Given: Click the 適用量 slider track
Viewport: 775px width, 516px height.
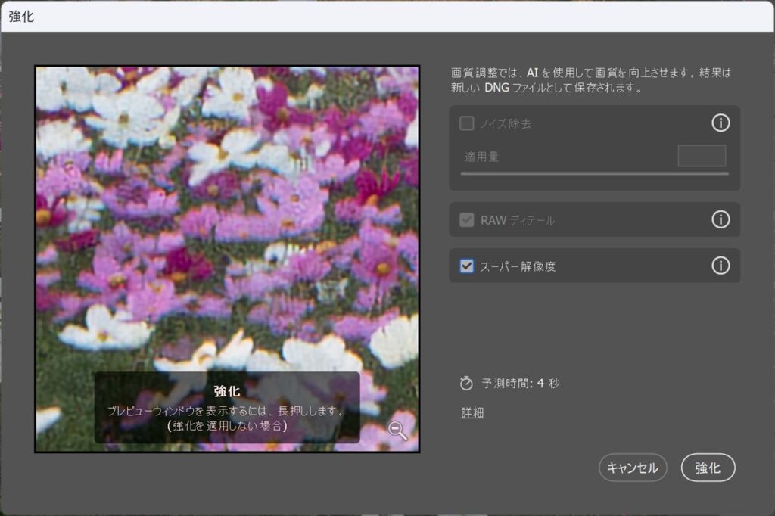Looking at the screenshot, I should click(595, 173).
